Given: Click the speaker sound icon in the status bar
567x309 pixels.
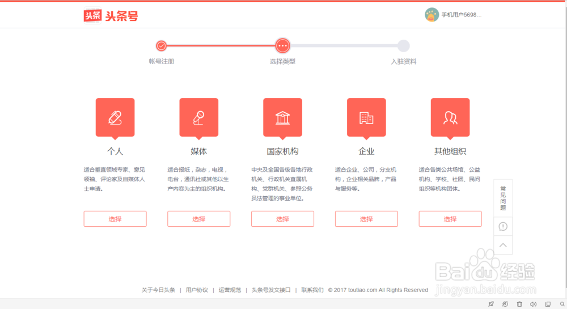Looking at the screenshot, I should pyautogui.click(x=534, y=304).
